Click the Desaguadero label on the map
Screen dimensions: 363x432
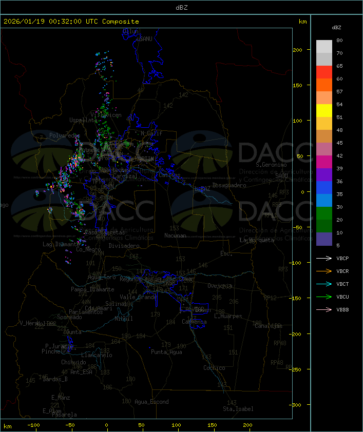point(229,185)
